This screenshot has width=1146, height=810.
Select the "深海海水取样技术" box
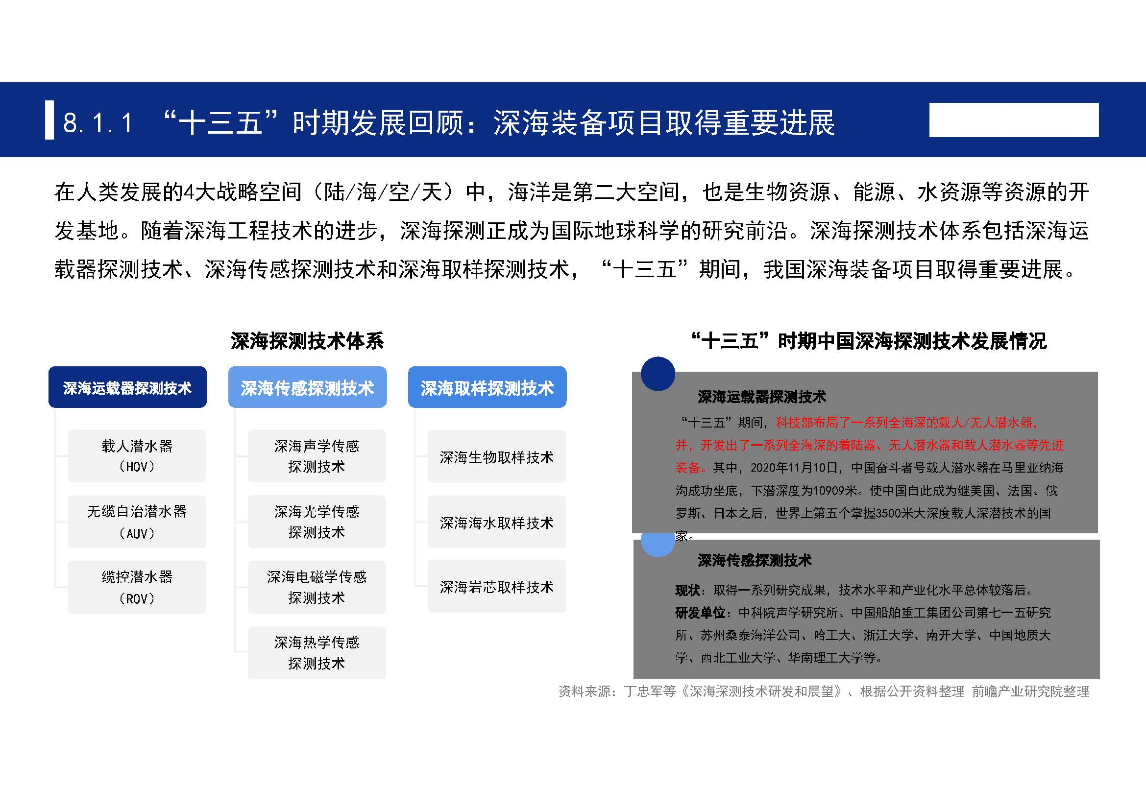497,522
